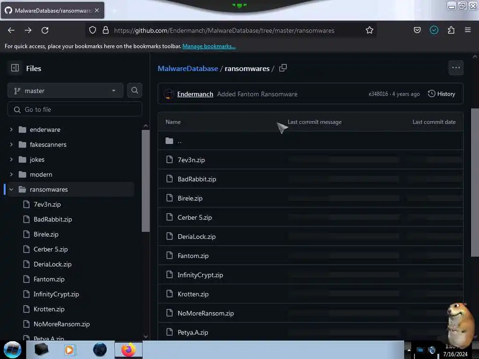Click the blue checkmark account toolbar icon
Image resolution: width=479 pixels, height=359 pixels.
[x=434, y=30]
